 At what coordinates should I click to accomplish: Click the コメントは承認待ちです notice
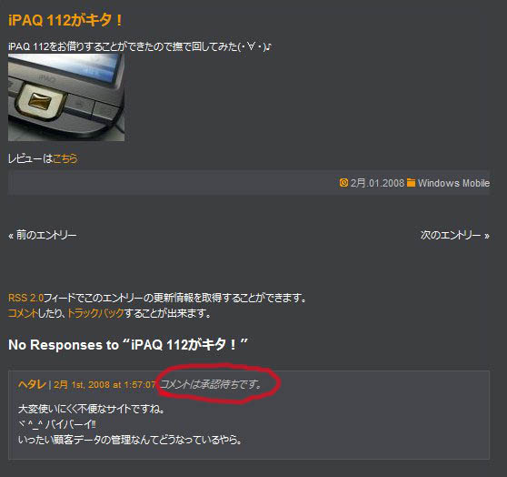211,384
